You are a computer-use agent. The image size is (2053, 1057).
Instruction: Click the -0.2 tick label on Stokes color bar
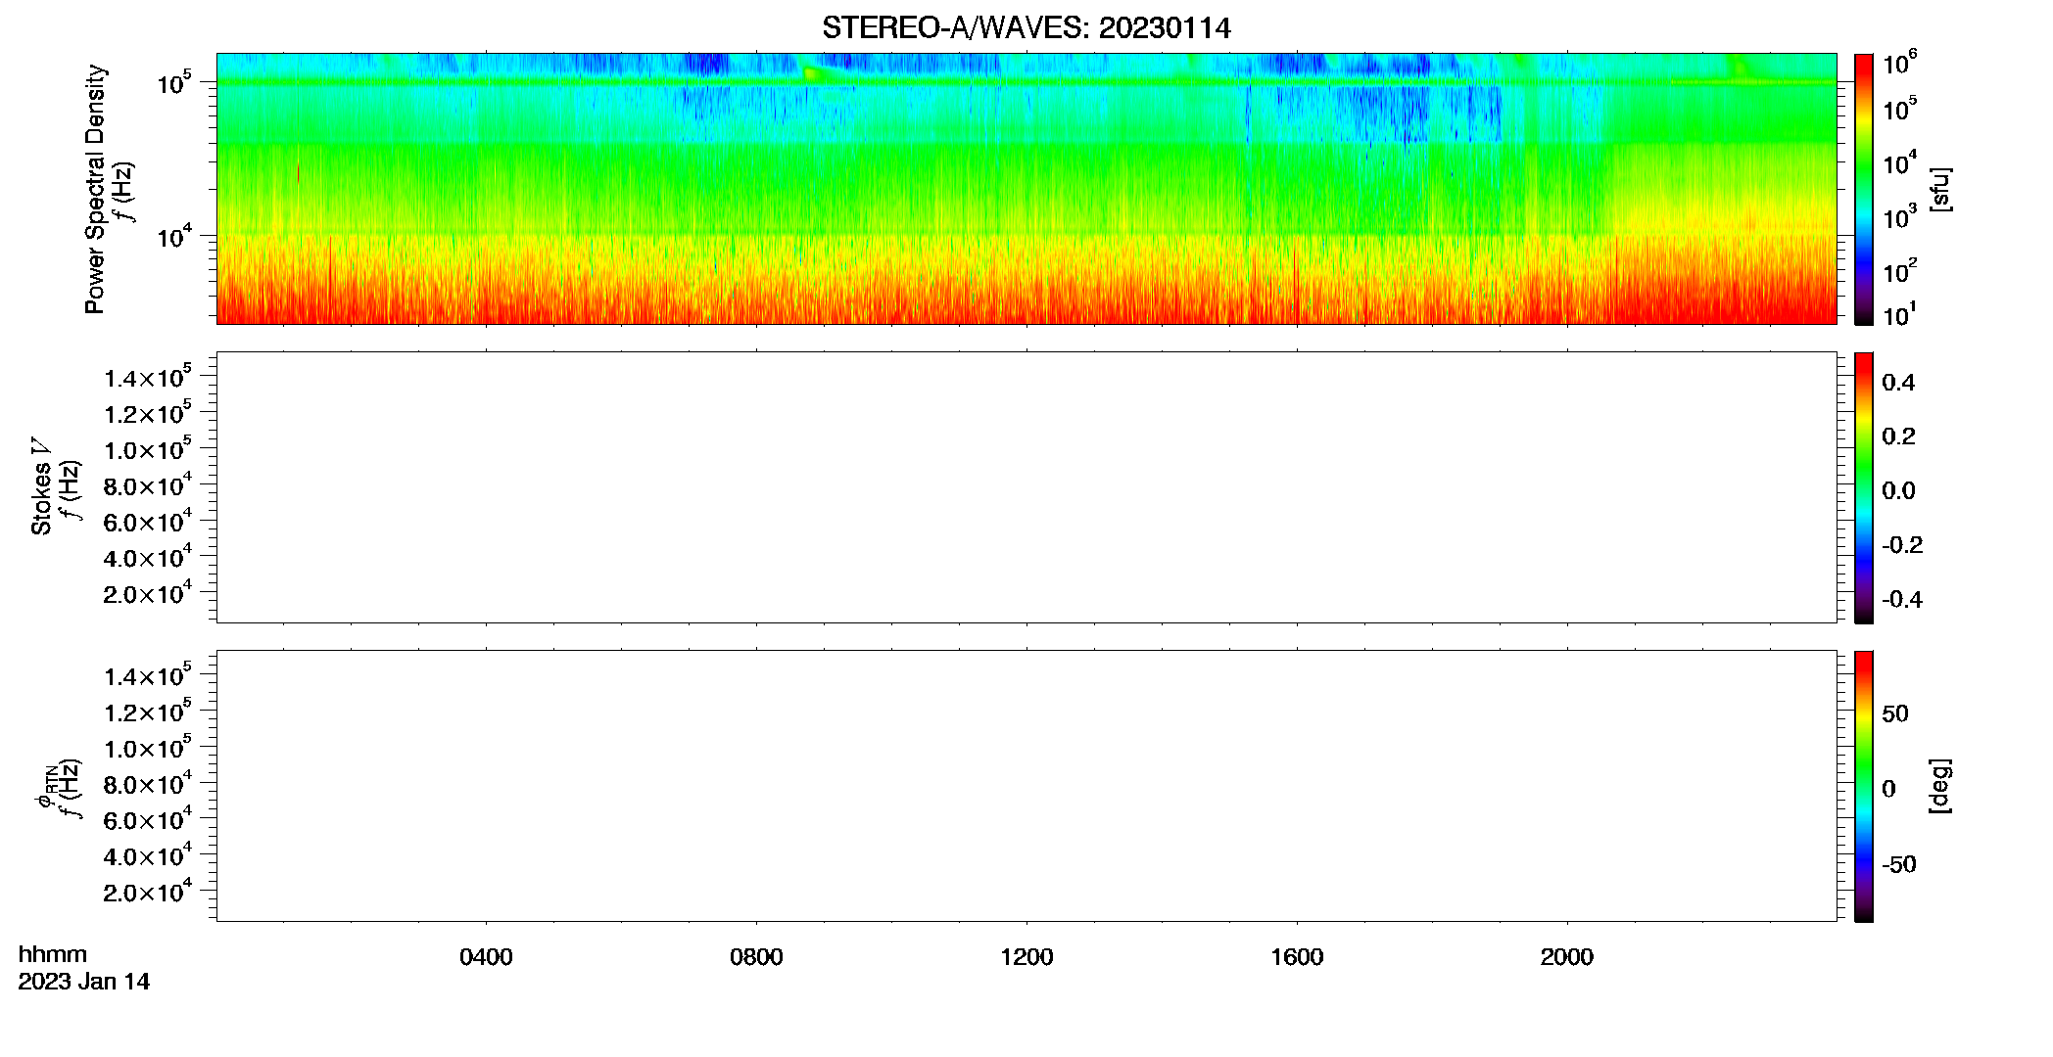(1902, 545)
